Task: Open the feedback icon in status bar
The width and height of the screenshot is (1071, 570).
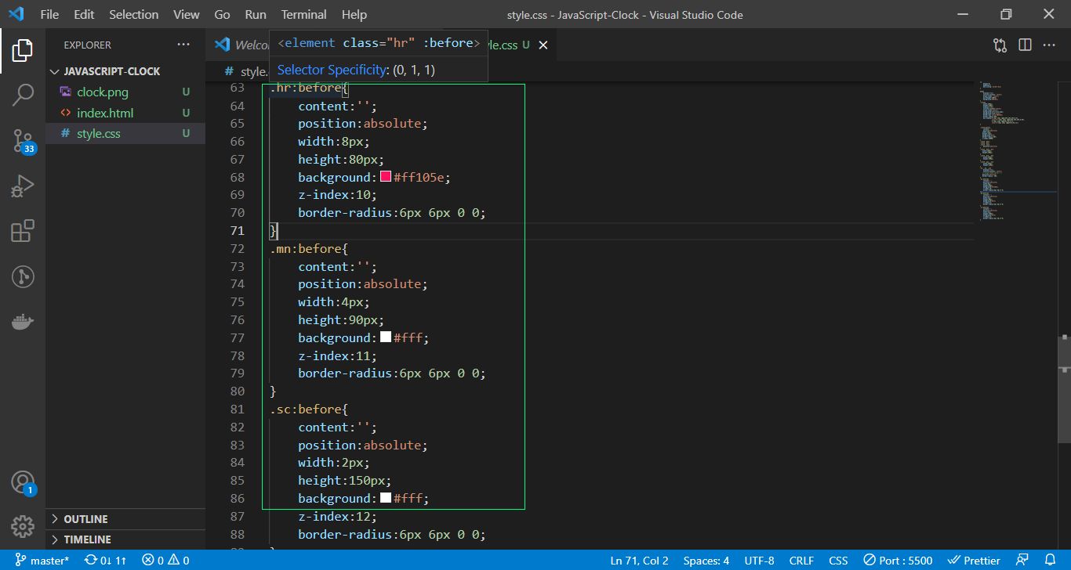Action: (x=1022, y=561)
